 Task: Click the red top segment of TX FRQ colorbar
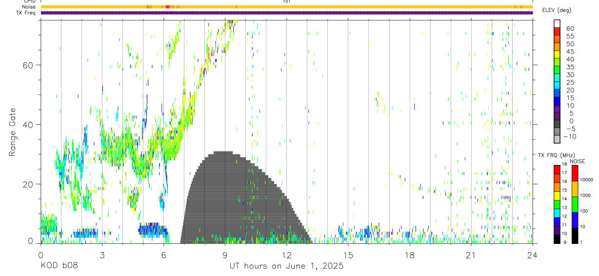click(x=557, y=168)
